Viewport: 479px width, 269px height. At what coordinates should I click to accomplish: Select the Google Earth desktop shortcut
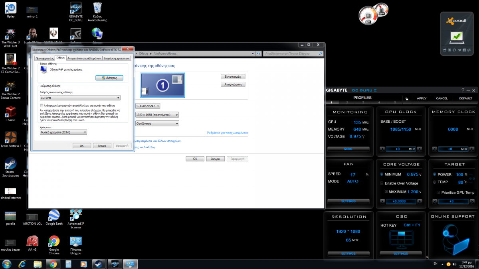click(x=54, y=218)
